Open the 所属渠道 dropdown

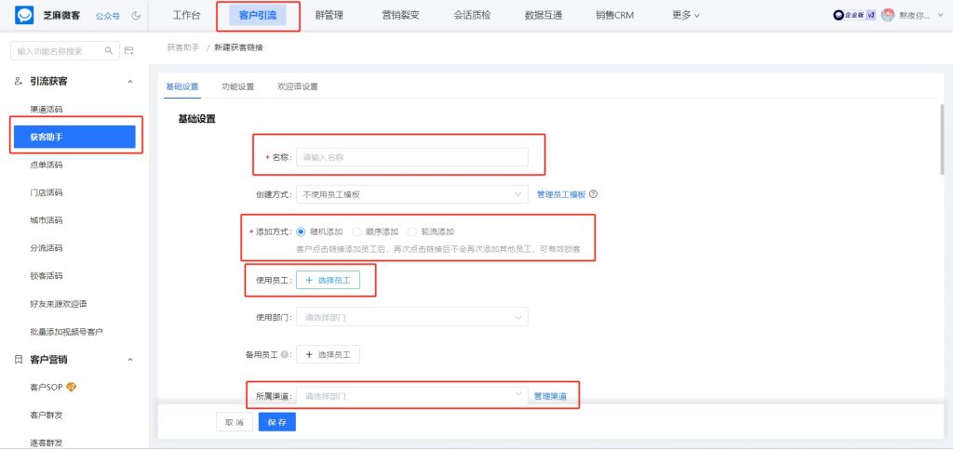[412, 396]
